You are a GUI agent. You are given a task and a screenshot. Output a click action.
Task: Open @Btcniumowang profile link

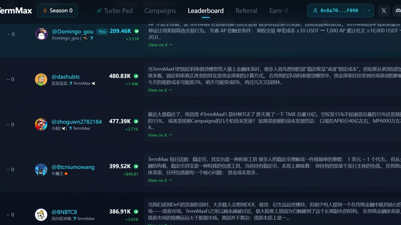tap(73, 167)
